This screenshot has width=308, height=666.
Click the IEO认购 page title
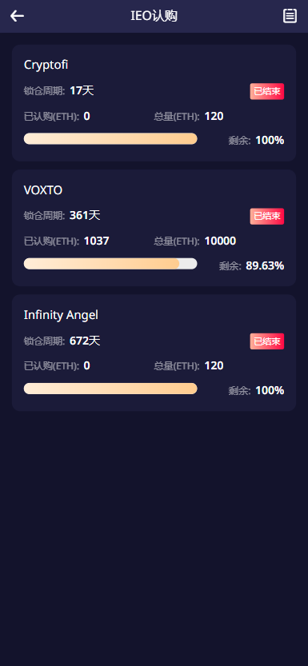[x=154, y=16]
